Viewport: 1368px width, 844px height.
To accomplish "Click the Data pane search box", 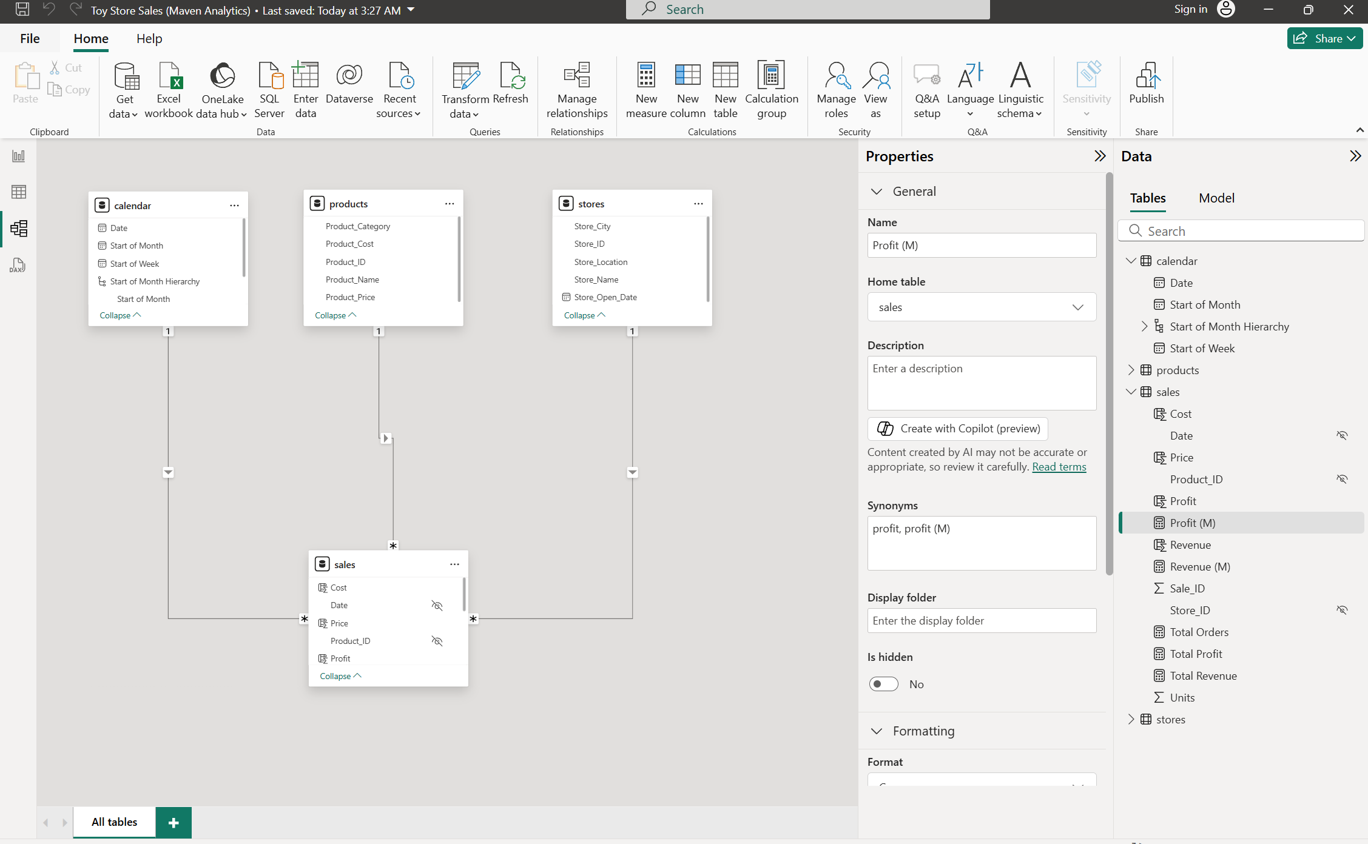I will tap(1241, 231).
